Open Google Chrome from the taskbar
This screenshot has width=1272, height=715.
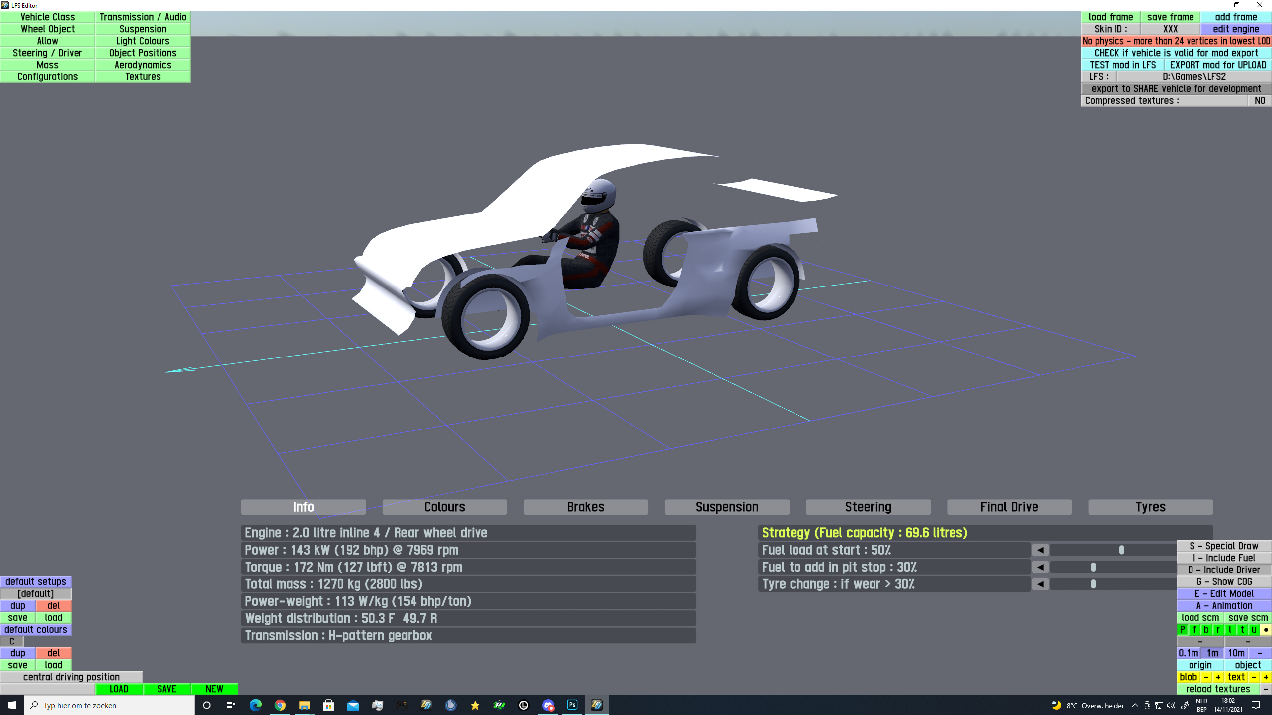click(280, 705)
